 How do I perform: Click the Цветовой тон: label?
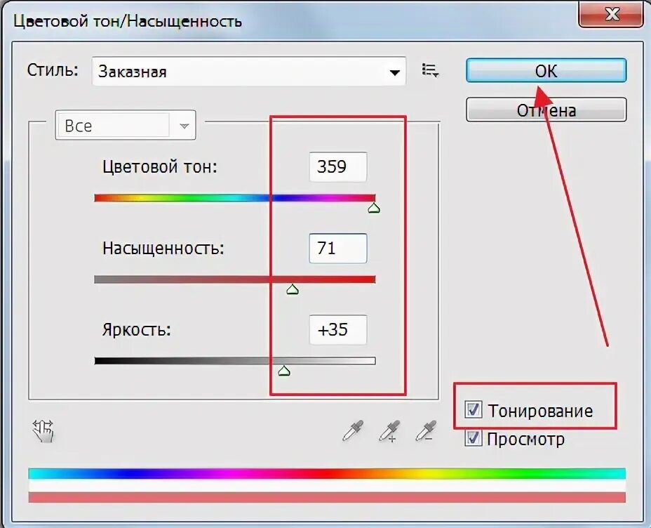pyautogui.click(x=160, y=167)
